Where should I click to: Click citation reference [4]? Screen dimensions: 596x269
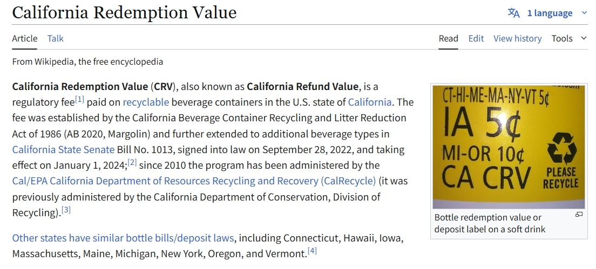[x=312, y=251]
